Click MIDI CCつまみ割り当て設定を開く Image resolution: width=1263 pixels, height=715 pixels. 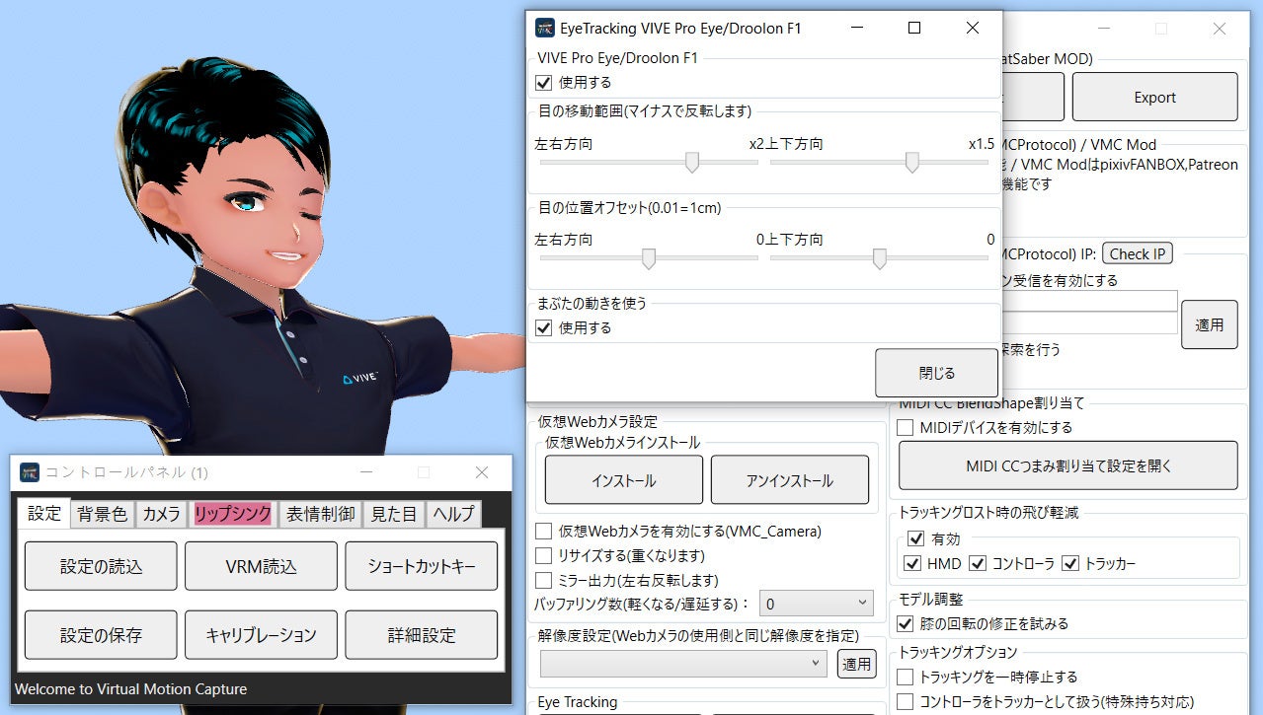[1067, 465]
